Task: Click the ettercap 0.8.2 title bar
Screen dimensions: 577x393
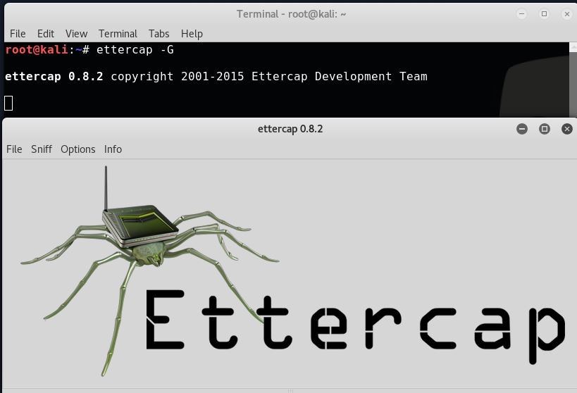Action: pos(290,129)
